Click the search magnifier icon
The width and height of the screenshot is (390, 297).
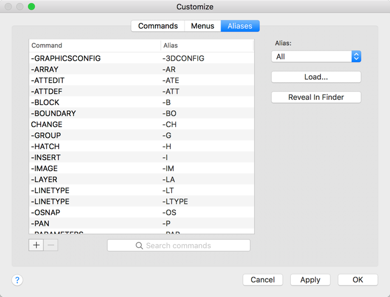(x=139, y=246)
